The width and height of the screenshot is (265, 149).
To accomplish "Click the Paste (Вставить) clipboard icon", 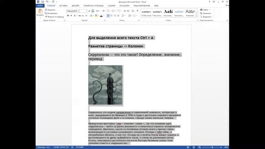I will coord(40,12).
